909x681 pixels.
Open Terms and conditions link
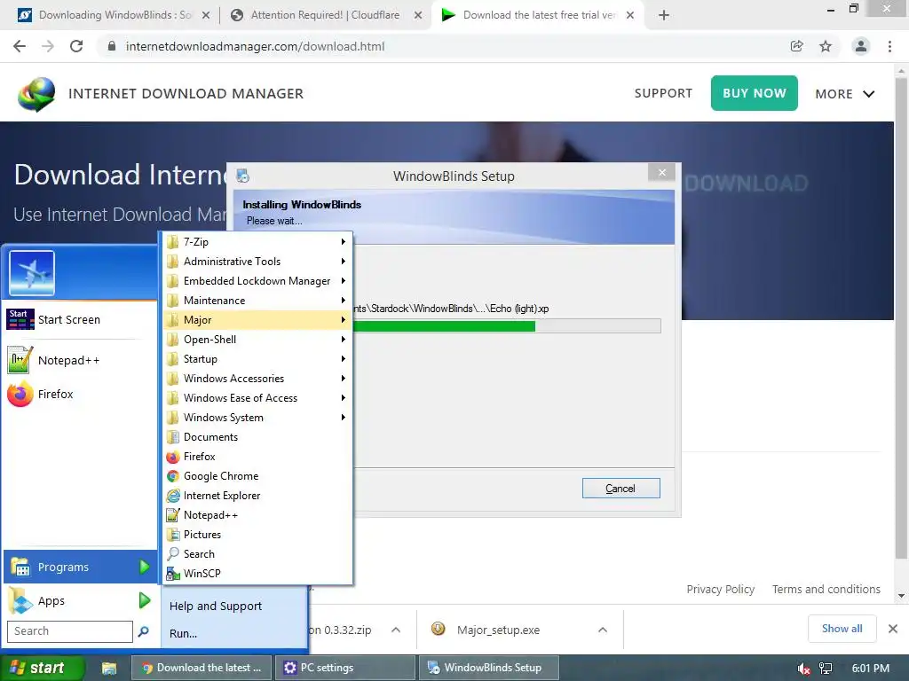point(826,590)
